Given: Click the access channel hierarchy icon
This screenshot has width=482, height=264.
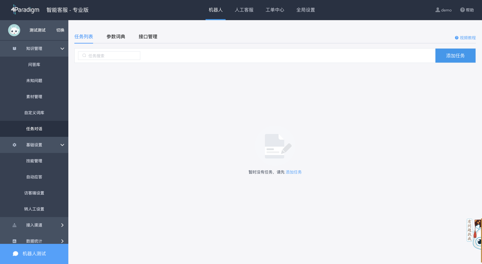Looking at the screenshot, I should tap(14, 225).
